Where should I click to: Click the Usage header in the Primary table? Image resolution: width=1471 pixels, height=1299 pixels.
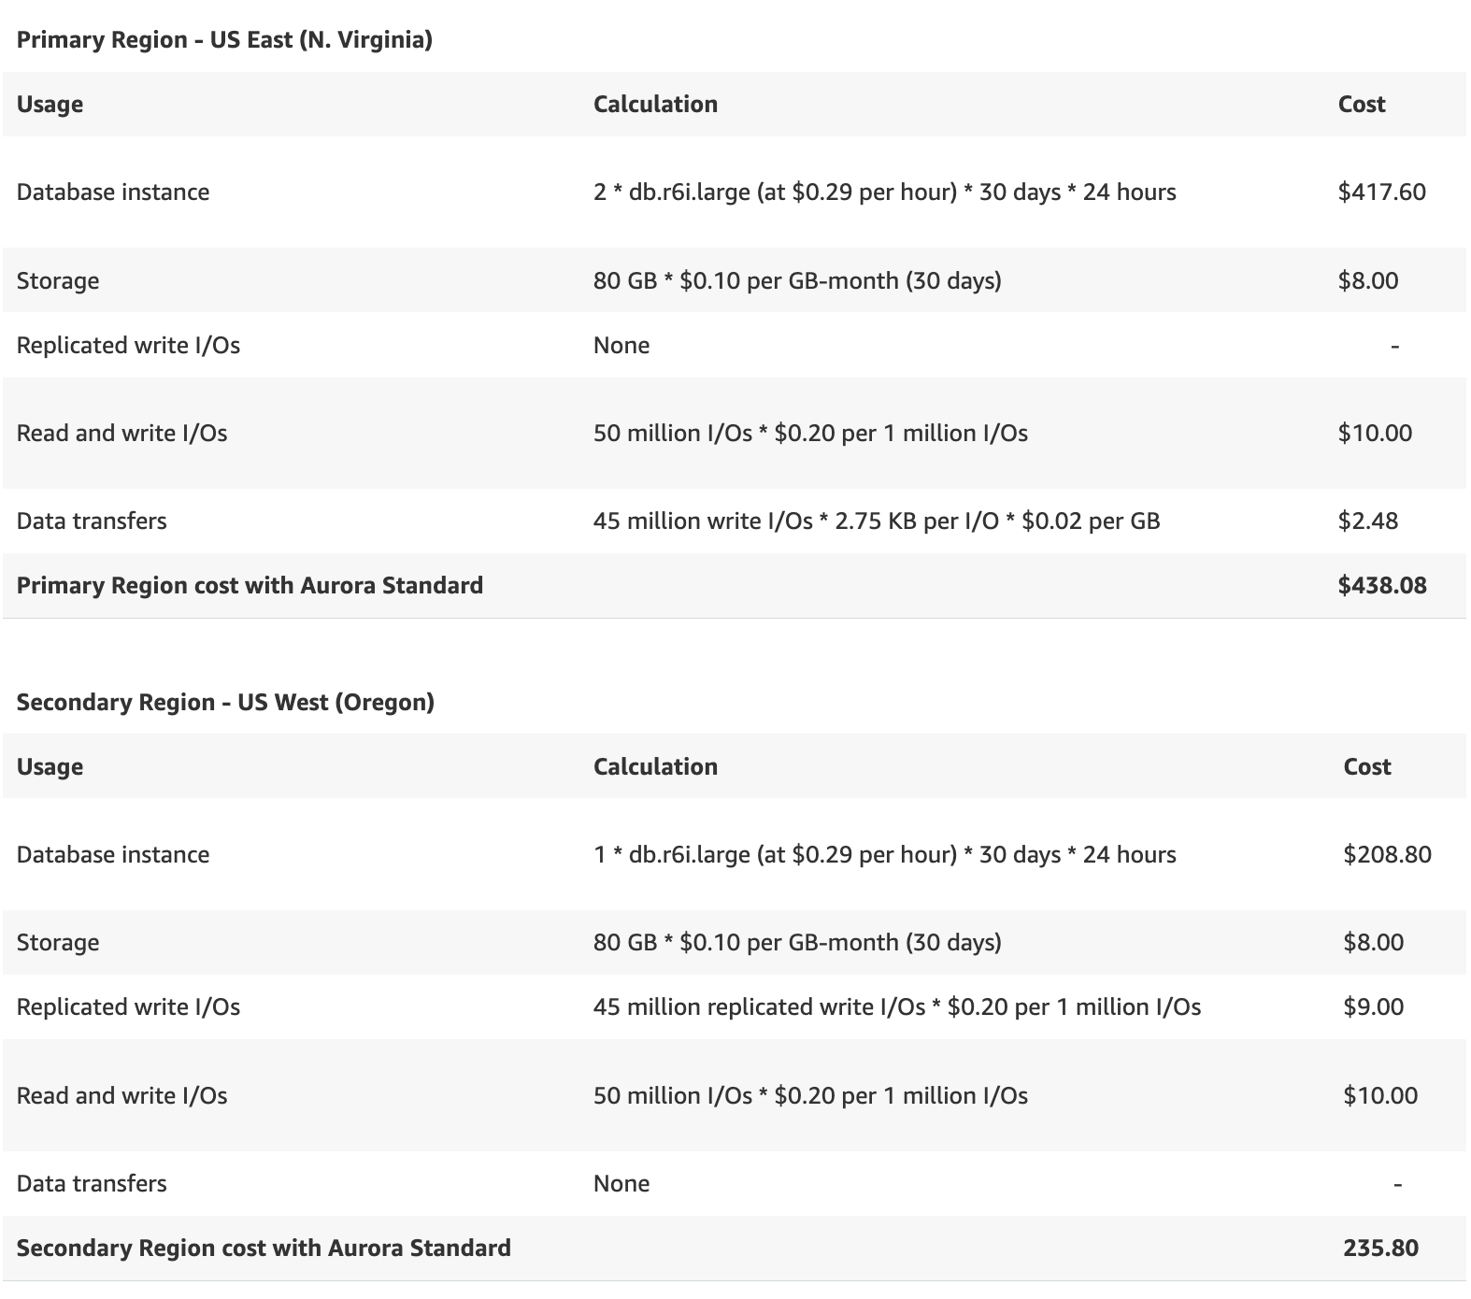coord(50,104)
